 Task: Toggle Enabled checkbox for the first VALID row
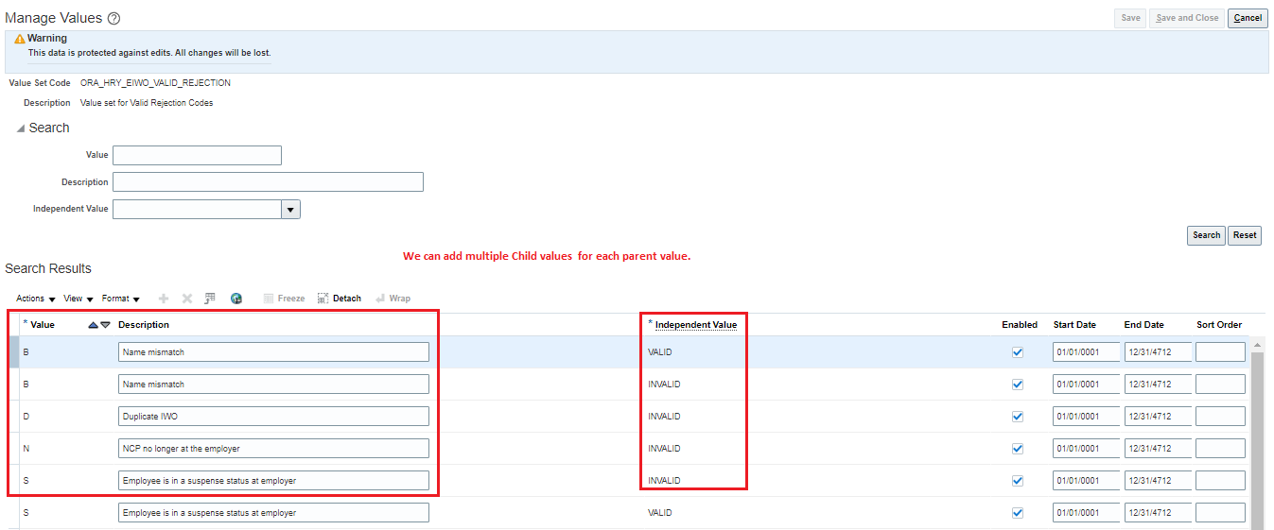[1018, 352]
